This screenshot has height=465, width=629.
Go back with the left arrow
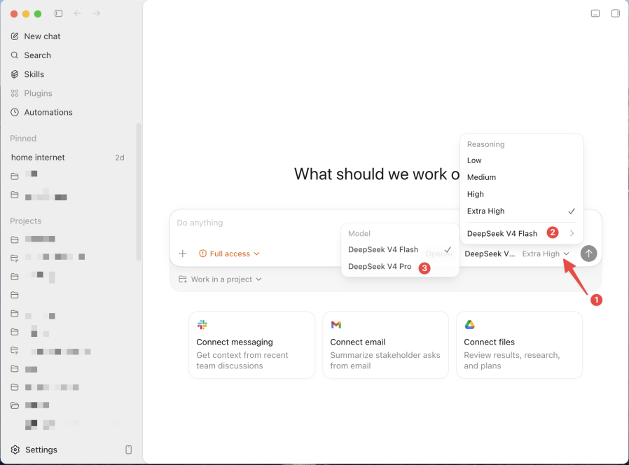point(78,13)
